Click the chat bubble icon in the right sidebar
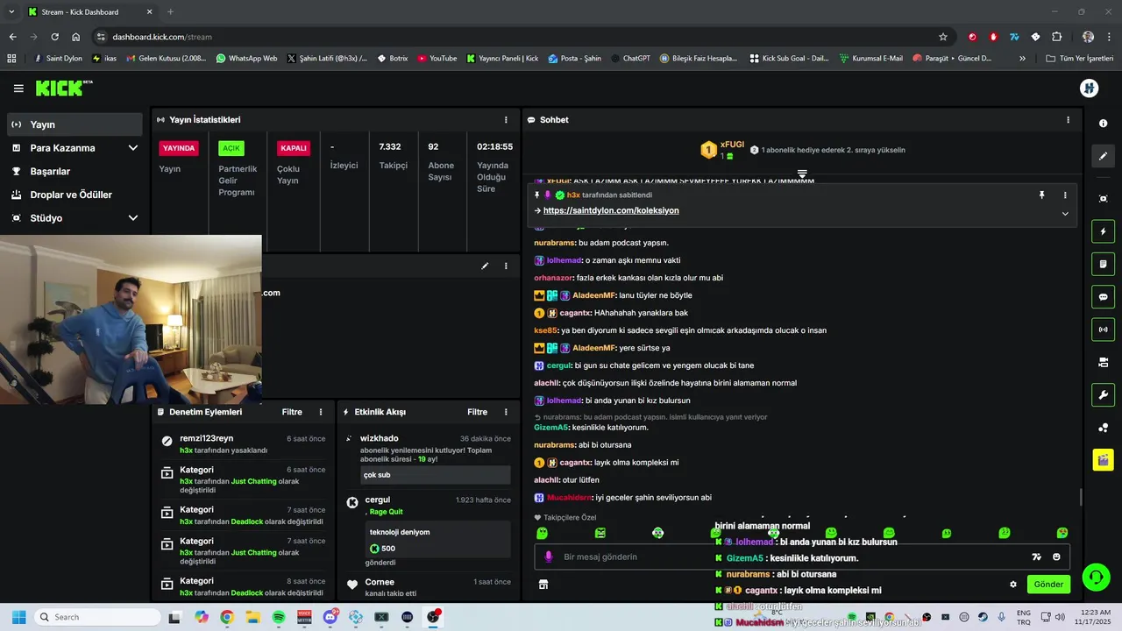 1103,297
